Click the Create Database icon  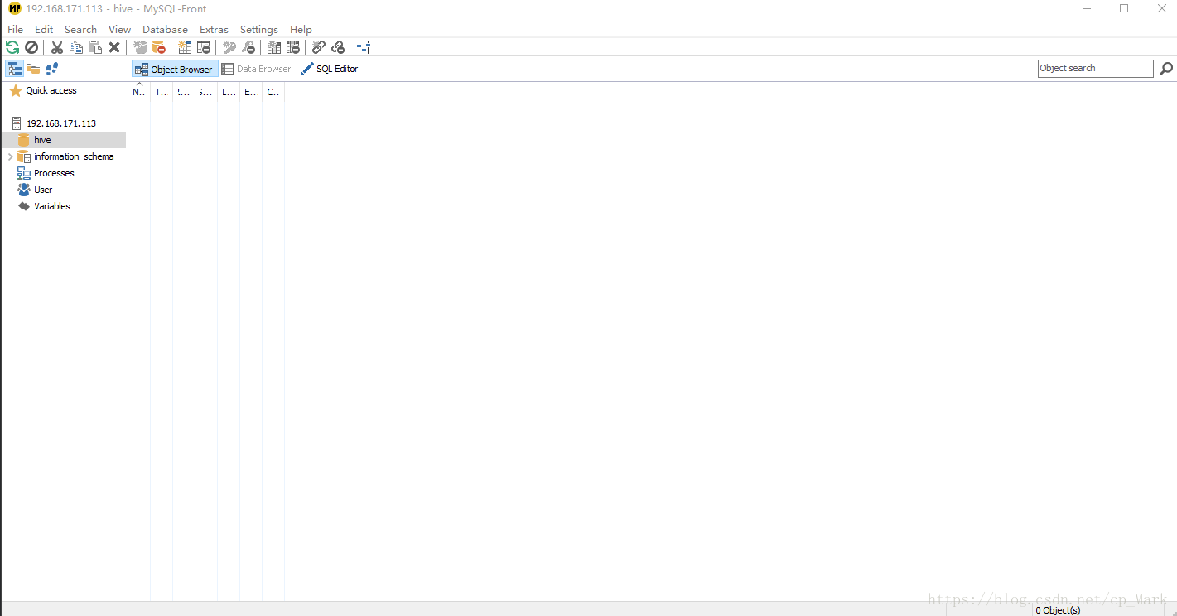pyautogui.click(x=140, y=48)
